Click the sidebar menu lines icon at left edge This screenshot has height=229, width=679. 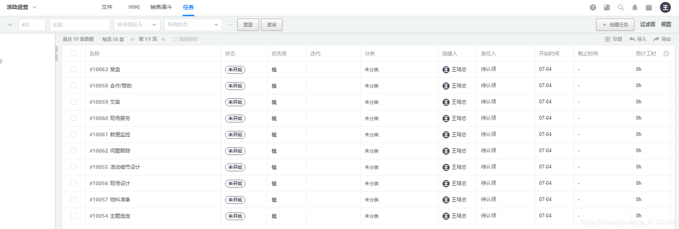(1, 61)
